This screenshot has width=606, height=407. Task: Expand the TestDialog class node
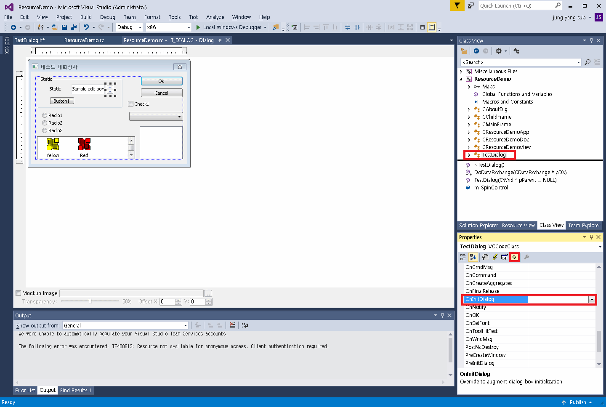(469, 155)
